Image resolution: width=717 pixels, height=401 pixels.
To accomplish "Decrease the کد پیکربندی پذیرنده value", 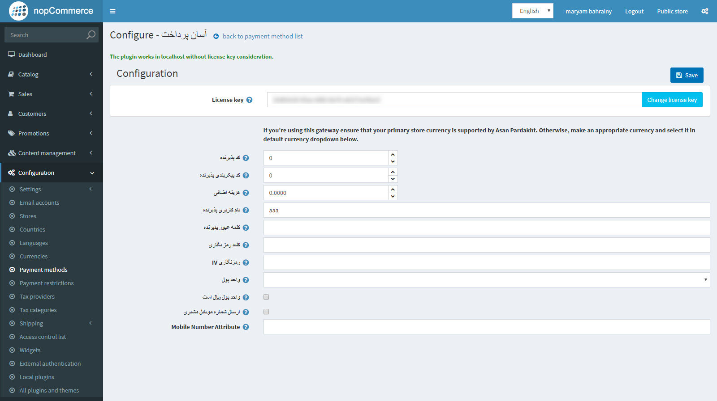I will (393, 179).
